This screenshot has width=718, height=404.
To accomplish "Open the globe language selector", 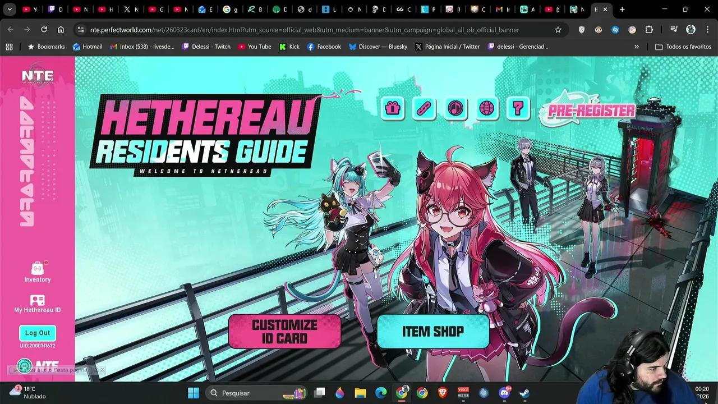I will pyautogui.click(x=487, y=108).
